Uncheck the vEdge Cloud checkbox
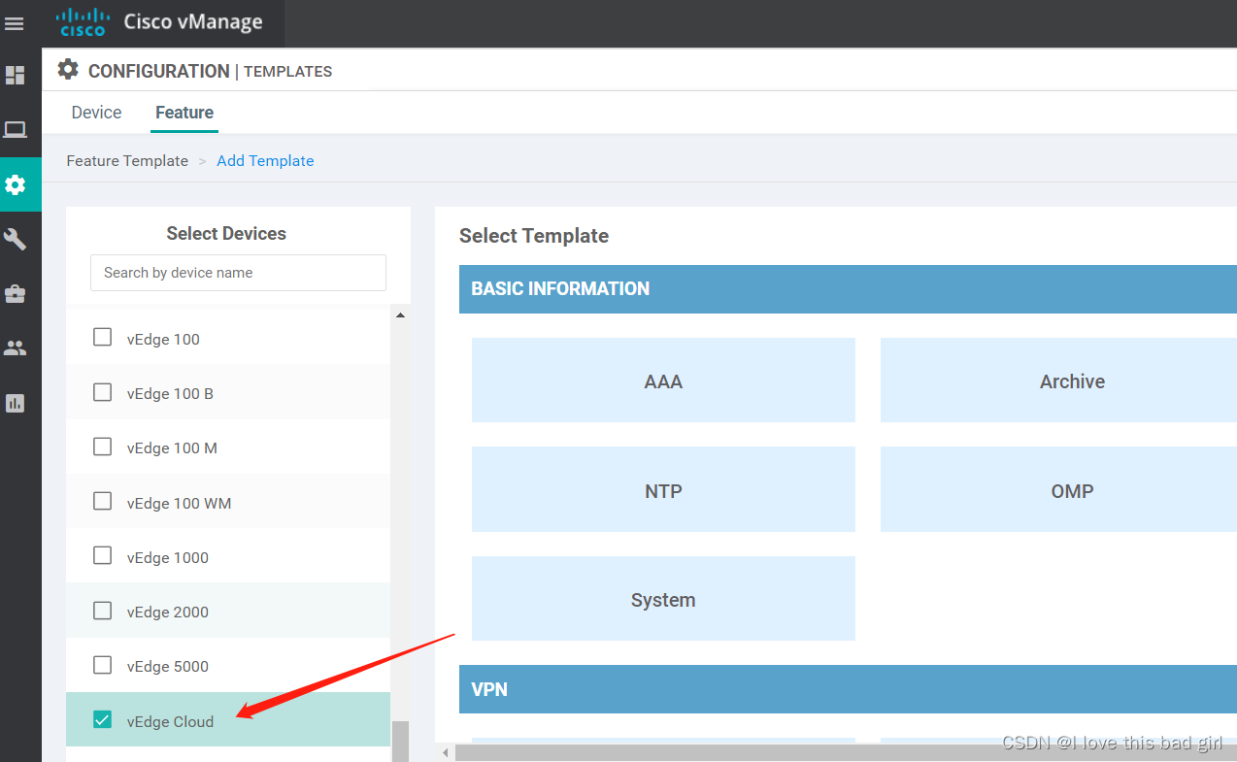This screenshot has width=1237, height=762. (x=102, y=719)
